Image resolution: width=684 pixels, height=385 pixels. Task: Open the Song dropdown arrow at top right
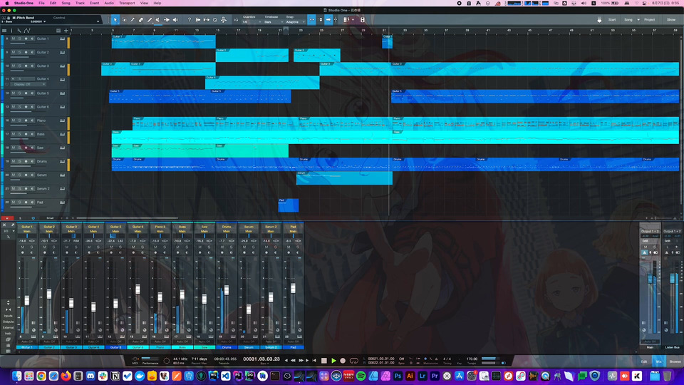click(x=638, y=20)
